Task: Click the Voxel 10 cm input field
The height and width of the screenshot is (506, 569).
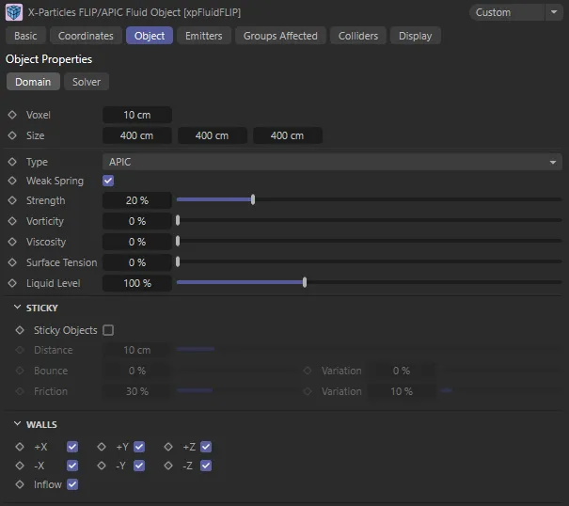Action: (137, 115)
